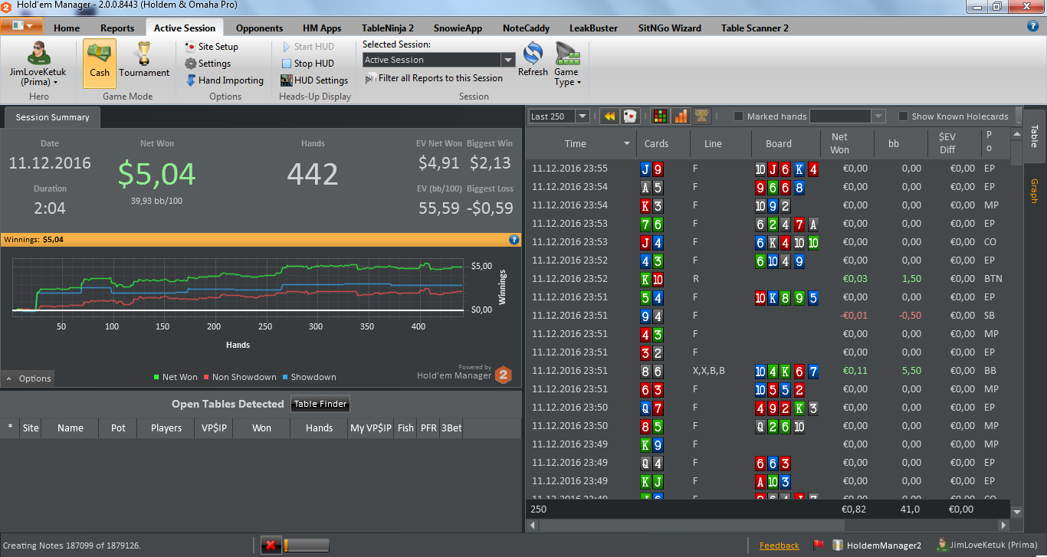Switch to the vertical Graph tab
1047x557 pixels.
(1033, 191)
